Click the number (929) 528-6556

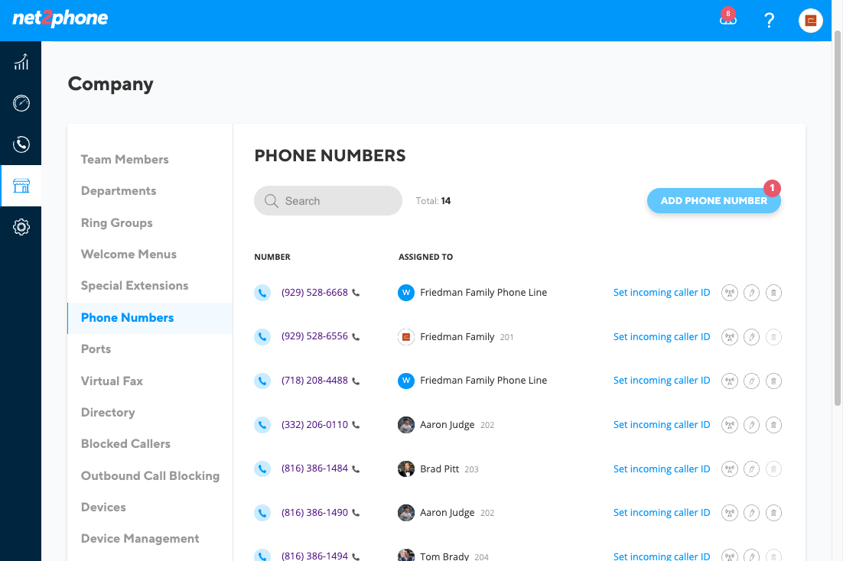[314, 336]
